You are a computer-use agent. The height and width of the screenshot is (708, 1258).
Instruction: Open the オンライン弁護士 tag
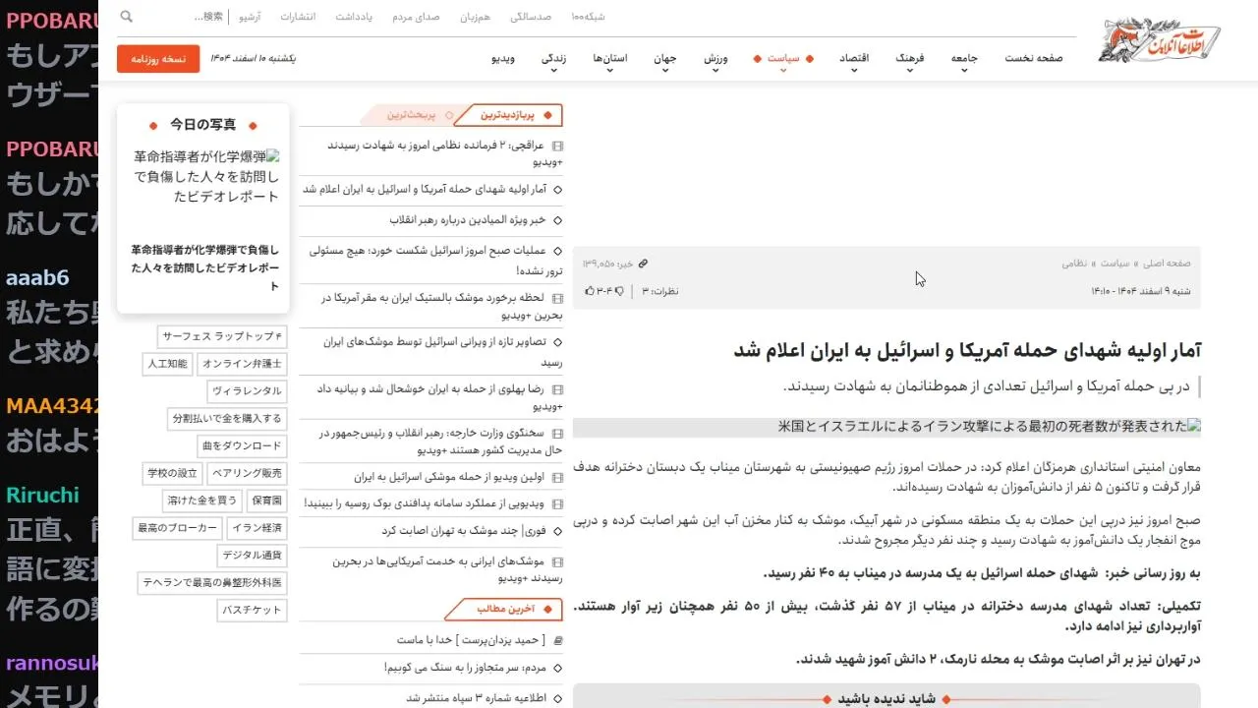coord(243,364)
